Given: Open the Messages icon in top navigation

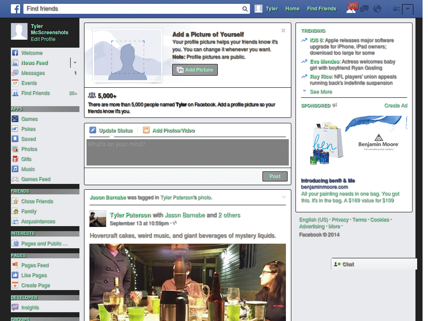Looking at the screenshot, I should 364,9.
